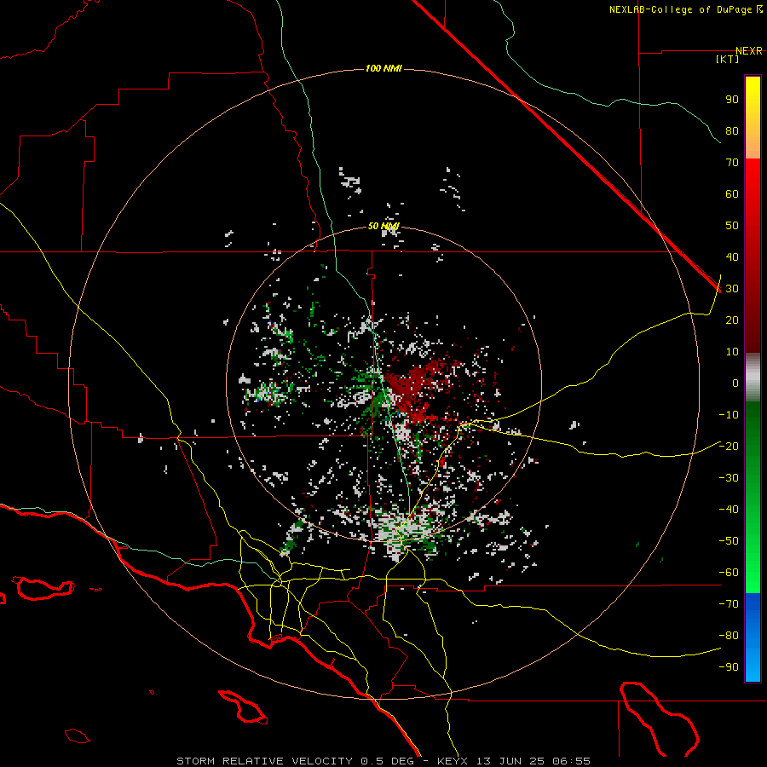Screen dimensions: 767x767
Task: Select the -40 value on the velocity scale
Action: click(x=729, y=510)
